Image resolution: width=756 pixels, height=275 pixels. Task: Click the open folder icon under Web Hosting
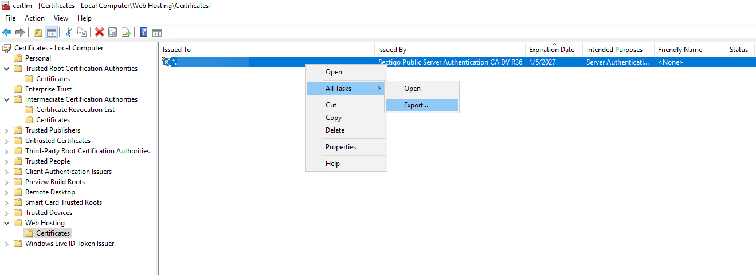29,233
